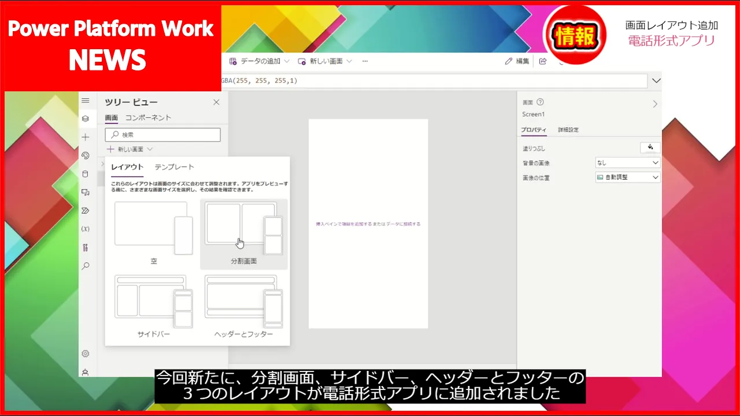Image resolution: width=740 pixels, height=416 pixels.
Task: Open the 背景の画像 dropdown
Action: (628, 163)
